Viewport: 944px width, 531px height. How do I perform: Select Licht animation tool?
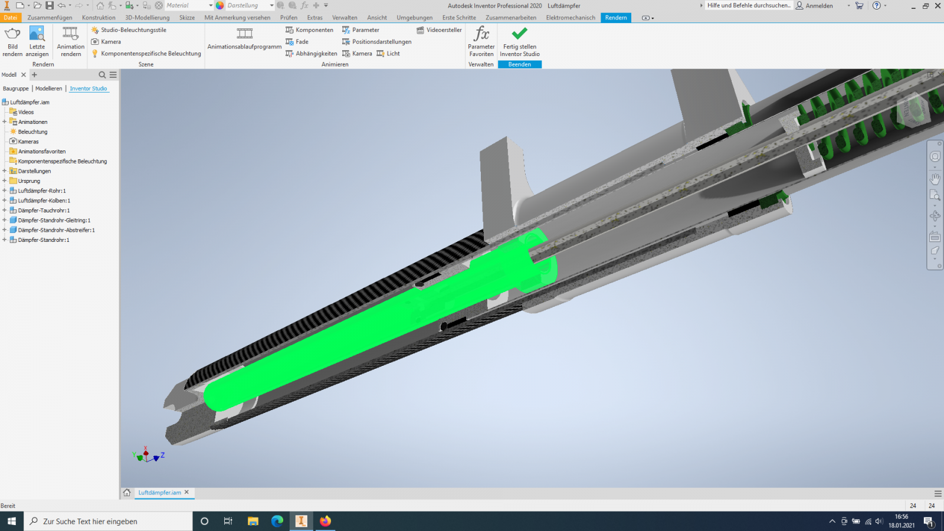click(x=388, y=54)
